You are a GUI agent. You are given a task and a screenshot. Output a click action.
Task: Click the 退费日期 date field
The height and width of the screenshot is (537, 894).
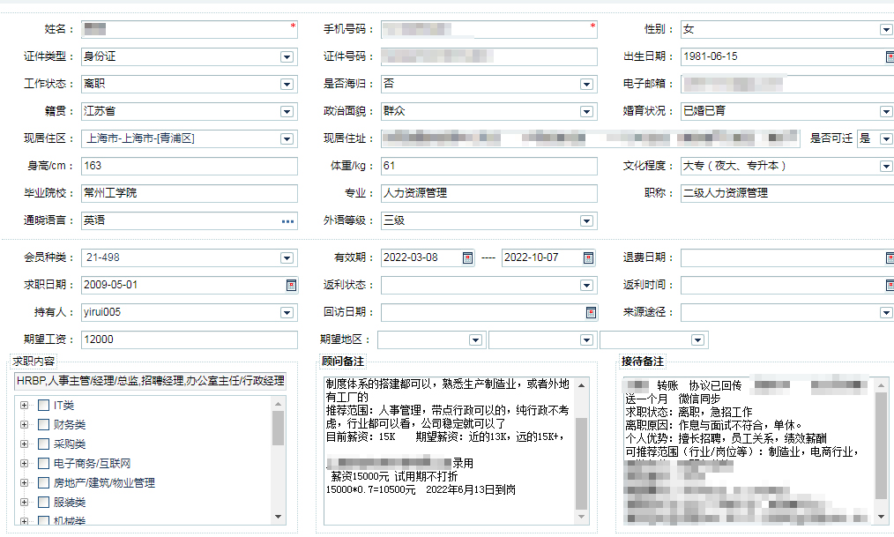point(787,258)
